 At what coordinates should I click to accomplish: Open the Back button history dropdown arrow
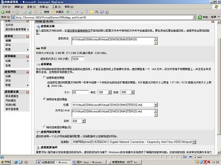(x=13, y=12)
